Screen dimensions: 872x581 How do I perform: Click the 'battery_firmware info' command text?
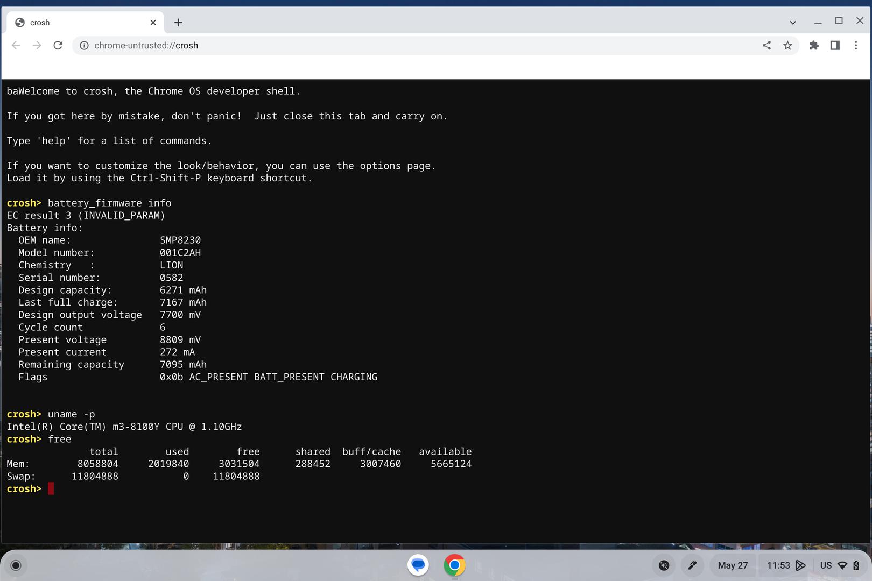coord(109,203)
